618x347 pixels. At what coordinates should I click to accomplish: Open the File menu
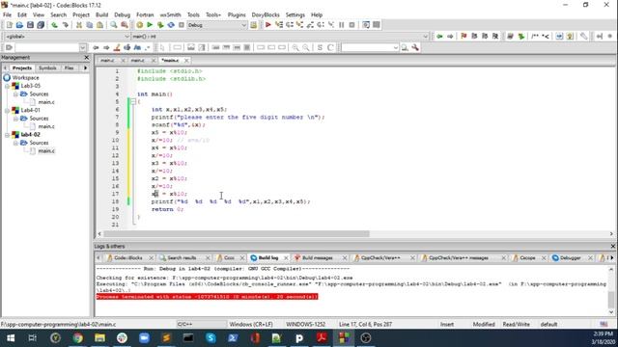click(7, 15)
